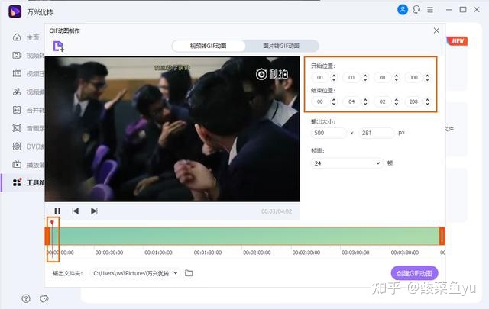Click the output width field showing 500
Viewport: 489px width, 309px height.
click(329, 133)
